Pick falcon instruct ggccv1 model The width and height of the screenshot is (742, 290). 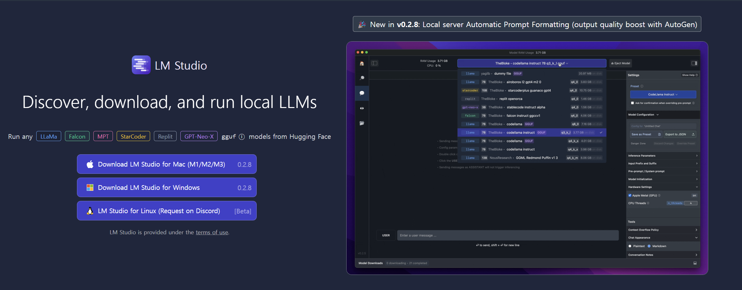(532, 116)
